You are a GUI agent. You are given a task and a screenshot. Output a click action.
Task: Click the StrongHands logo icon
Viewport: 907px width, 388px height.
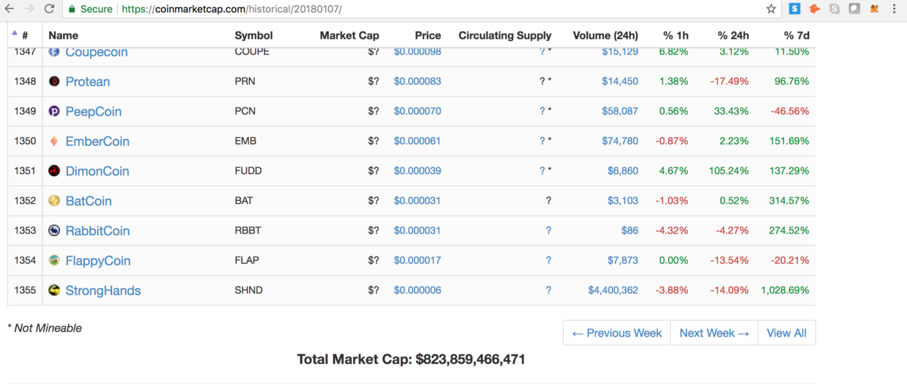[x=54, y=290]
